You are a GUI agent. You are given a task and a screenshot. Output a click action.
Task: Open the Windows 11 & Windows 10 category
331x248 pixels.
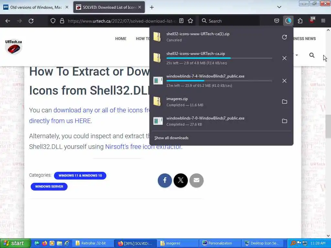(x=80, y=176)
